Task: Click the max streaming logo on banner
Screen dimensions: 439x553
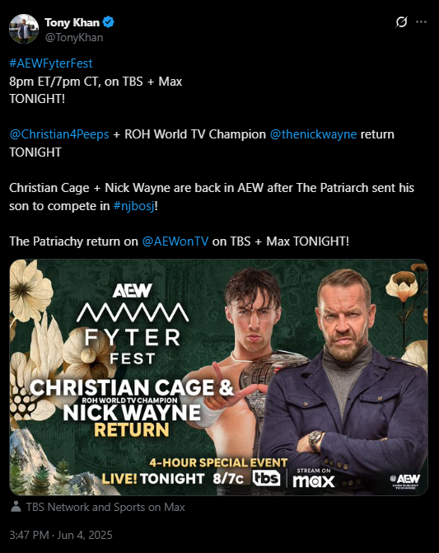Action: pos(313,479)
